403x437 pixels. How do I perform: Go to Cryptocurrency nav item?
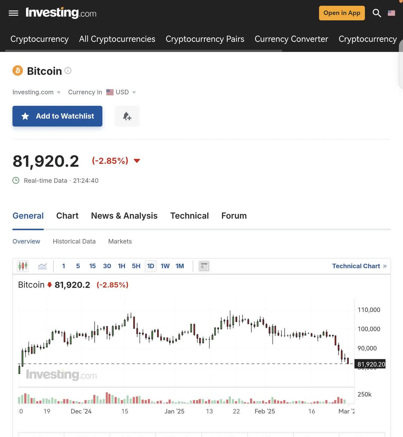pos(39,39)
